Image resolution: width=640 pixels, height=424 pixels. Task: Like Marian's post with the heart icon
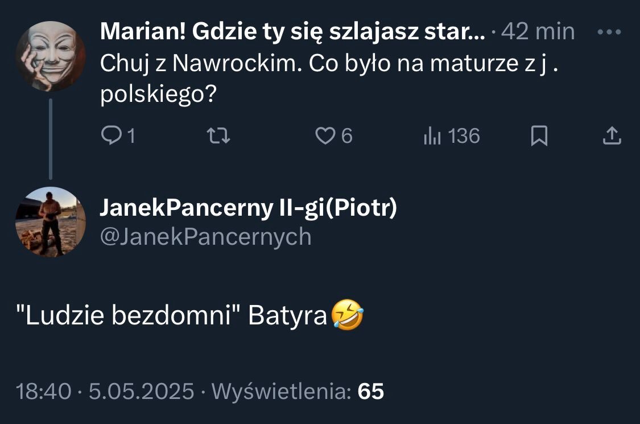click(x=325, y=135)
